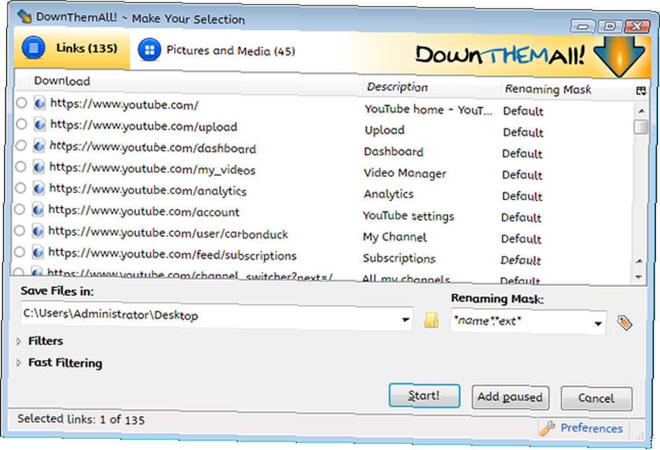The image size is (660, 450).
Task: Click the renaming mask tags icon
Action: tap(624, 322)
